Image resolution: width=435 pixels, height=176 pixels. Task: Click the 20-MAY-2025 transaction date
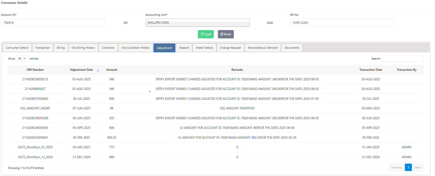click(x=371, y=108)
